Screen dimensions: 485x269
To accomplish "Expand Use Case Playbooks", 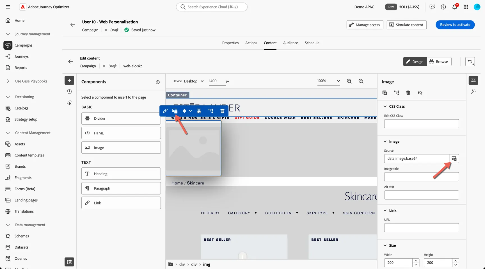I will pyautogui.click(x=8, y=81).
